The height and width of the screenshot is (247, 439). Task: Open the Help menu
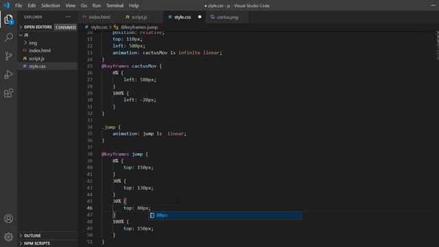[134, 5]
